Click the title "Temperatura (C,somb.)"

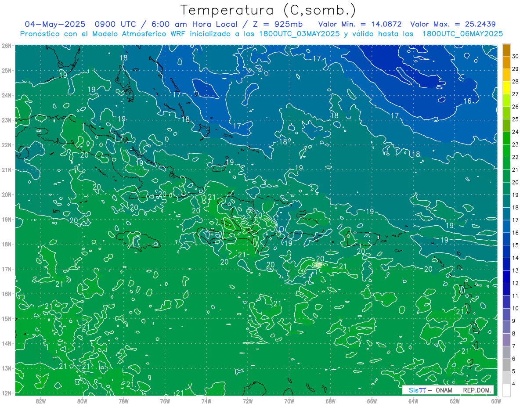click(268, 10)
